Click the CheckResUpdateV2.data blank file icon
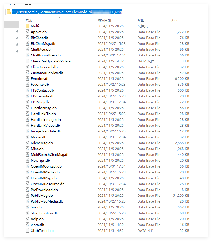This screenshot has height=241, width=212. (28, 61)
